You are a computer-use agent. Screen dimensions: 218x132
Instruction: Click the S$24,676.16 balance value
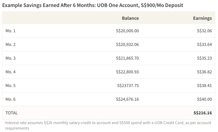[x=127, y=99]
